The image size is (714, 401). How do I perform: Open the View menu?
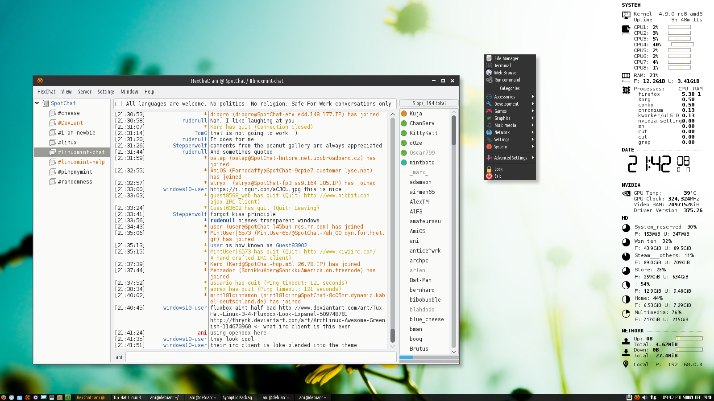pos(66,92)
